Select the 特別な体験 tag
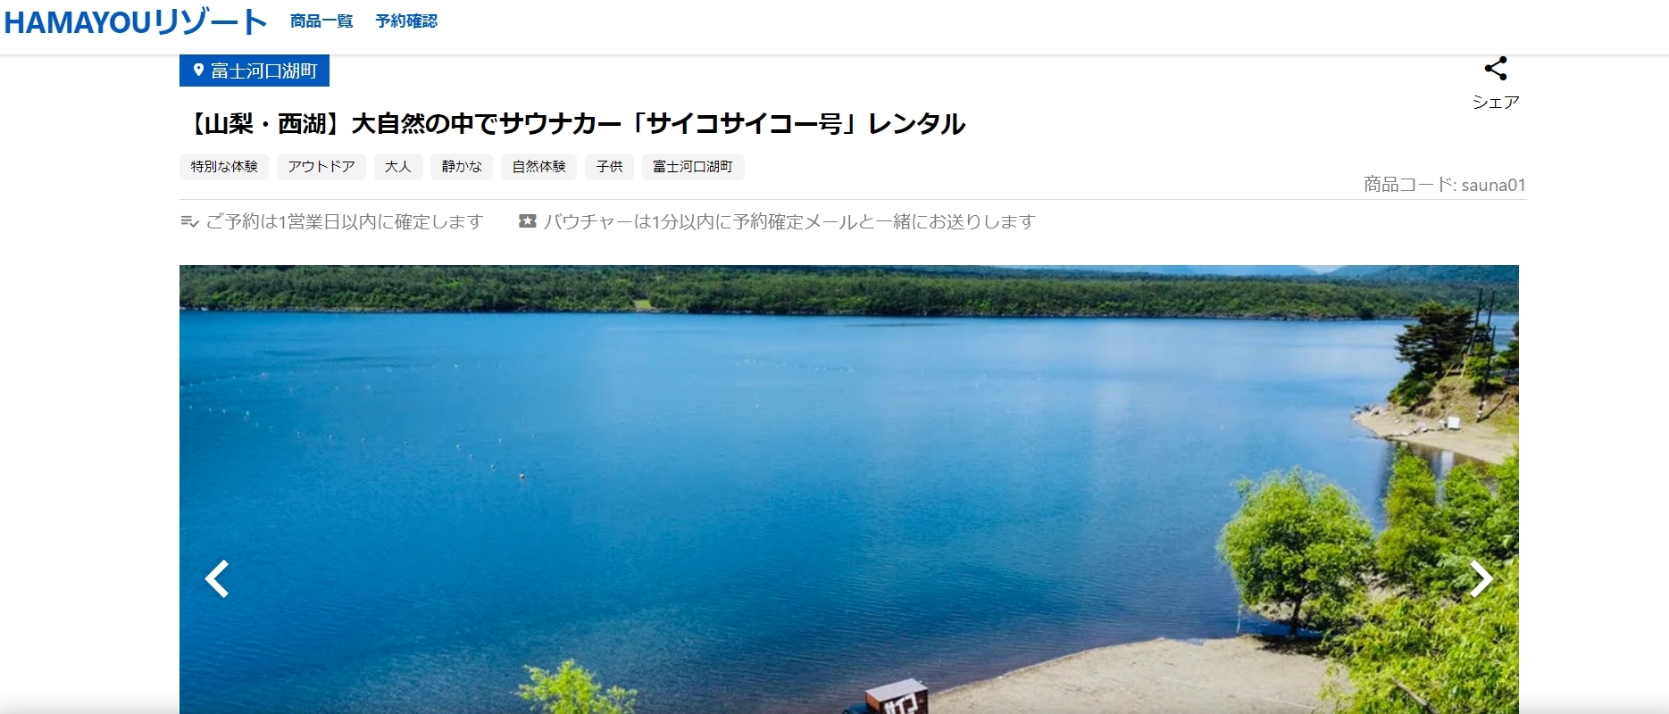The image size is (1669, 714). click(224, 167)
